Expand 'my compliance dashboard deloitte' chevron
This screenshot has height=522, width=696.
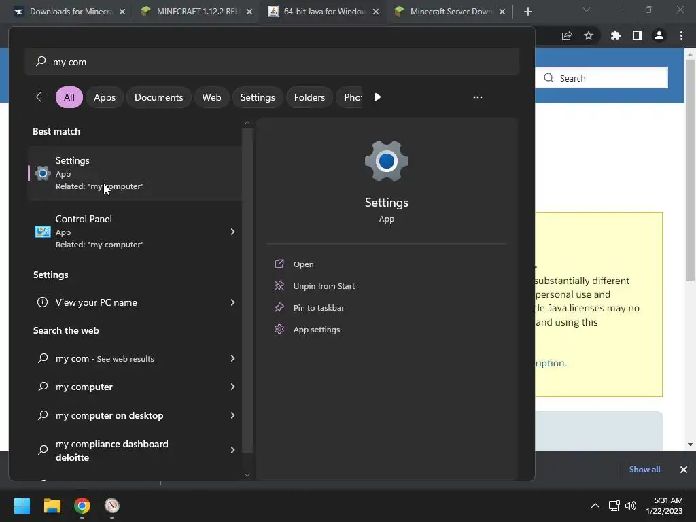click(x=232, y=450)
